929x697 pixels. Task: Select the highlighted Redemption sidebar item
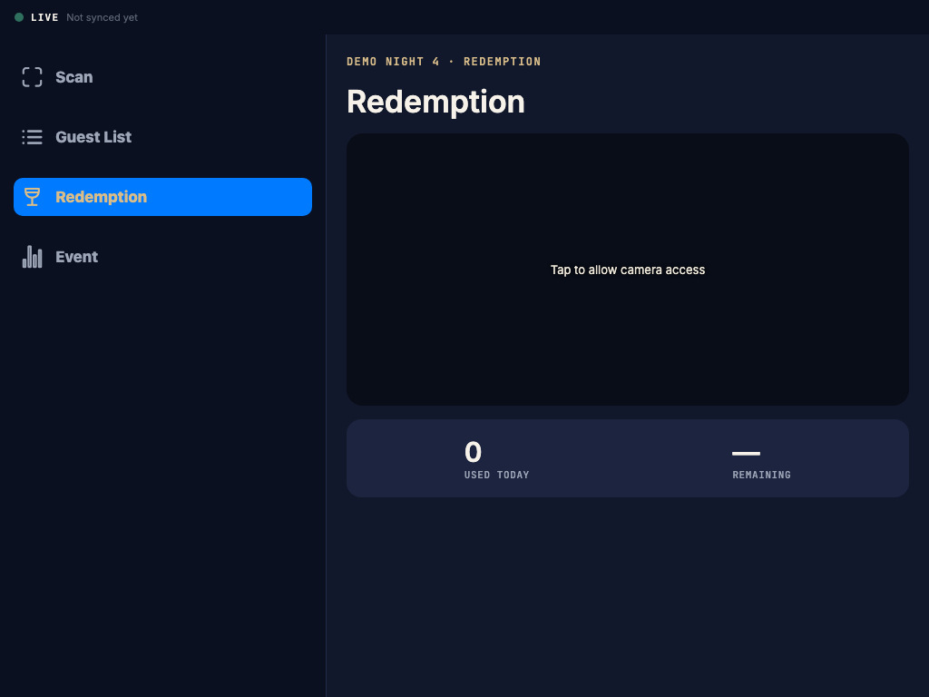coord(163,197)
